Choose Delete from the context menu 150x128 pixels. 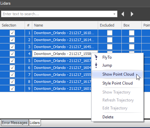pyautogui.click(x=117, y=117)
